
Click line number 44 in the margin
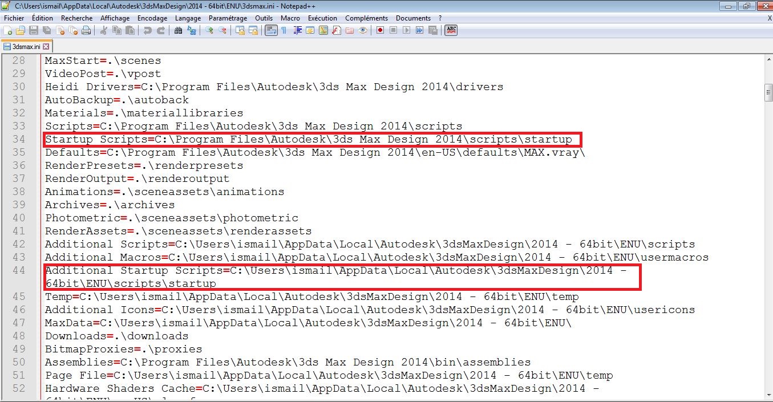click(x=19, y=270)
